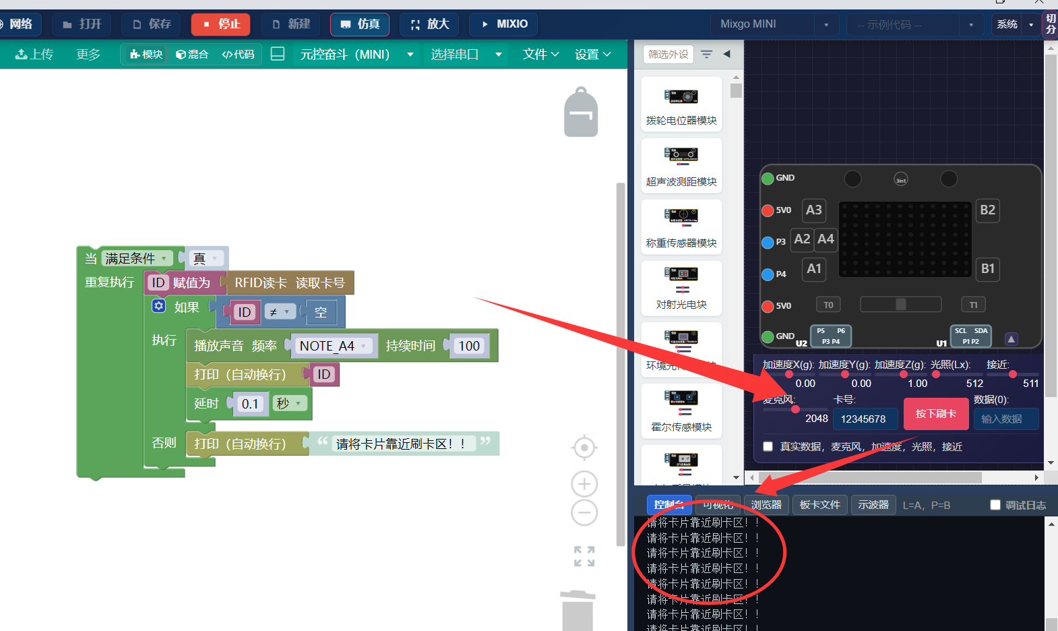
Task: Select the 称重传感器模块 component
Action: pyautogui.click(x=681, y=227)
